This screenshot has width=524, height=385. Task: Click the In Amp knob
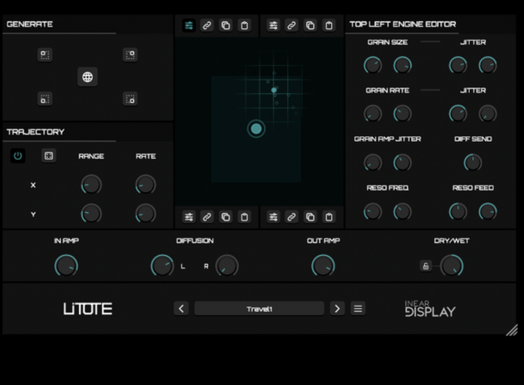point(66,266)
